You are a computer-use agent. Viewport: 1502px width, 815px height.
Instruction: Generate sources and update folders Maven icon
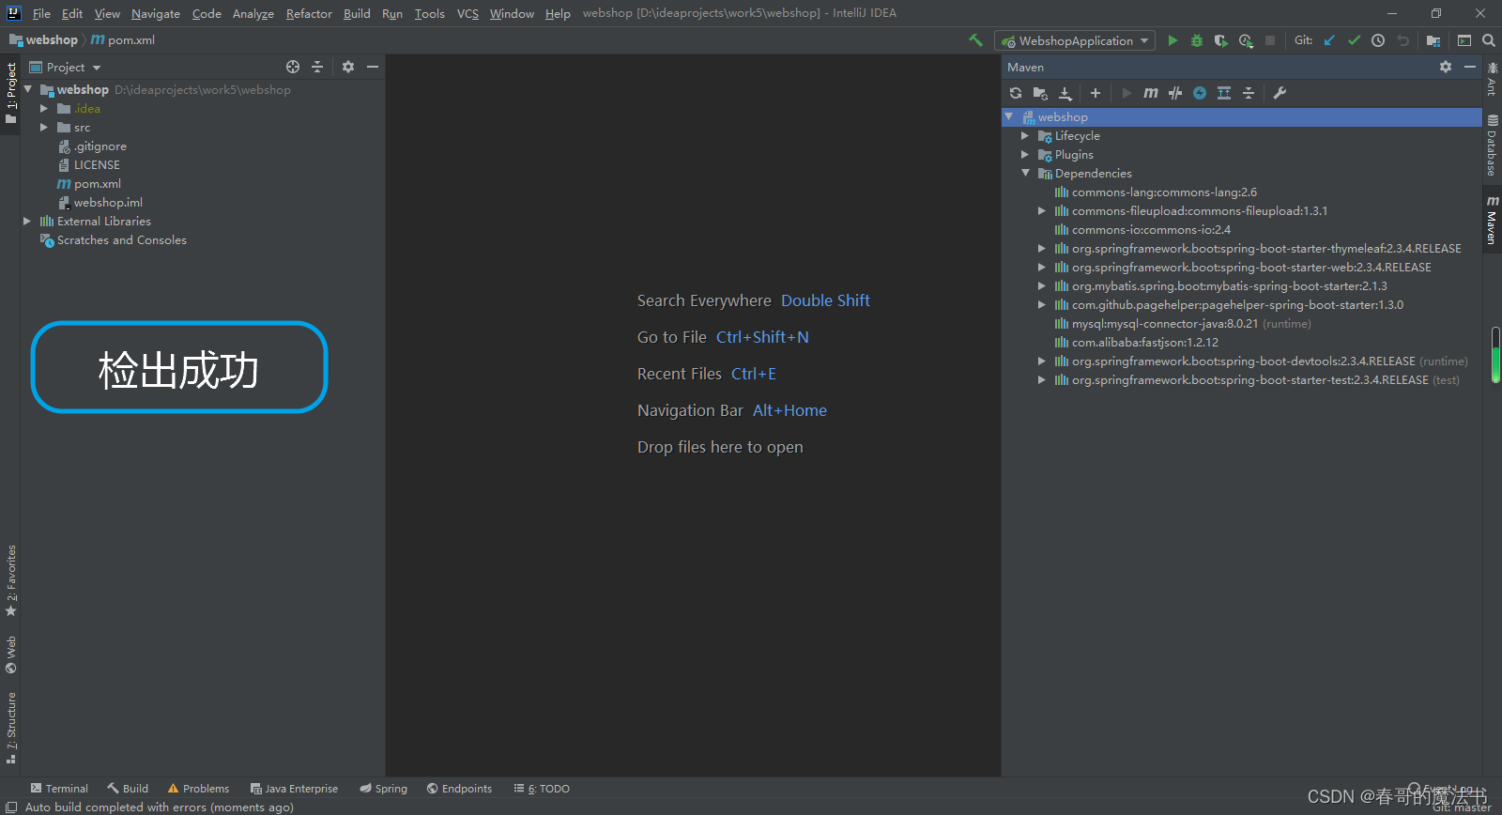(1040, 93)
